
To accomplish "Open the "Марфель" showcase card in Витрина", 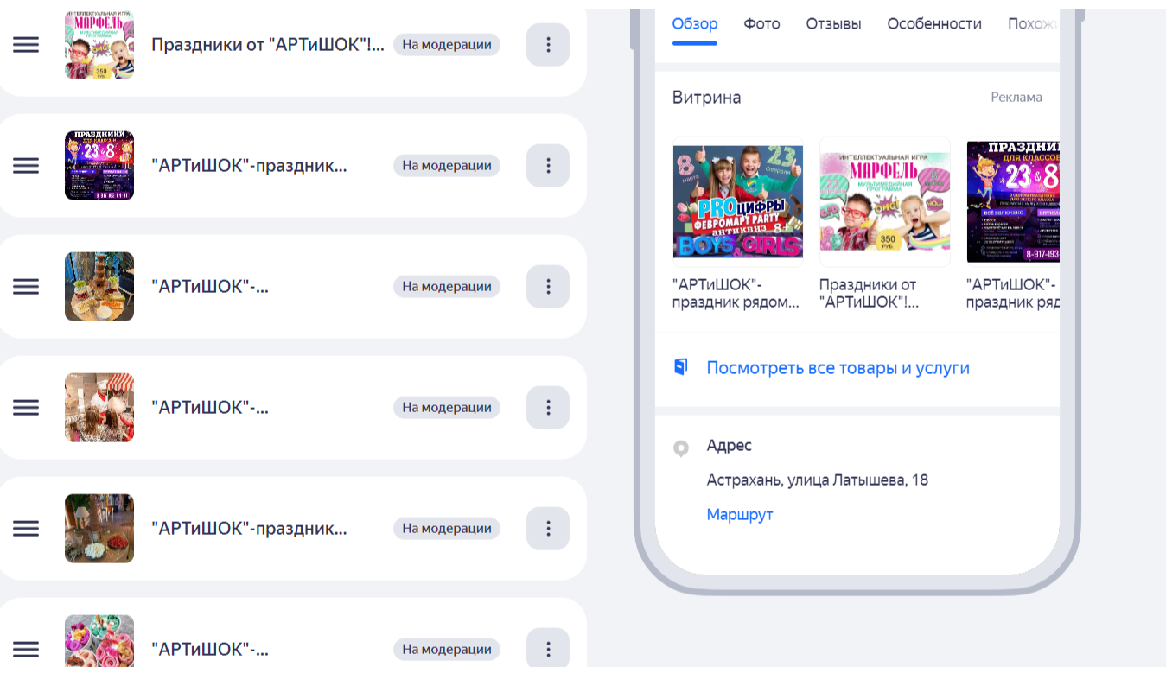I will [884, 202].
